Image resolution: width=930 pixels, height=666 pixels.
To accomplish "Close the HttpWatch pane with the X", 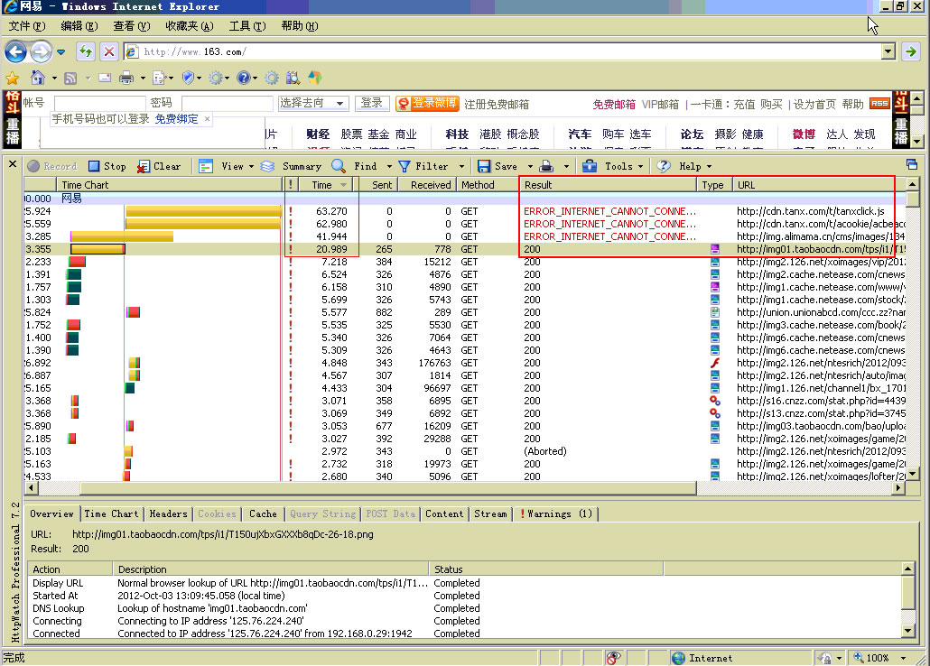I will pyautogui.click(x=13, y=163).
